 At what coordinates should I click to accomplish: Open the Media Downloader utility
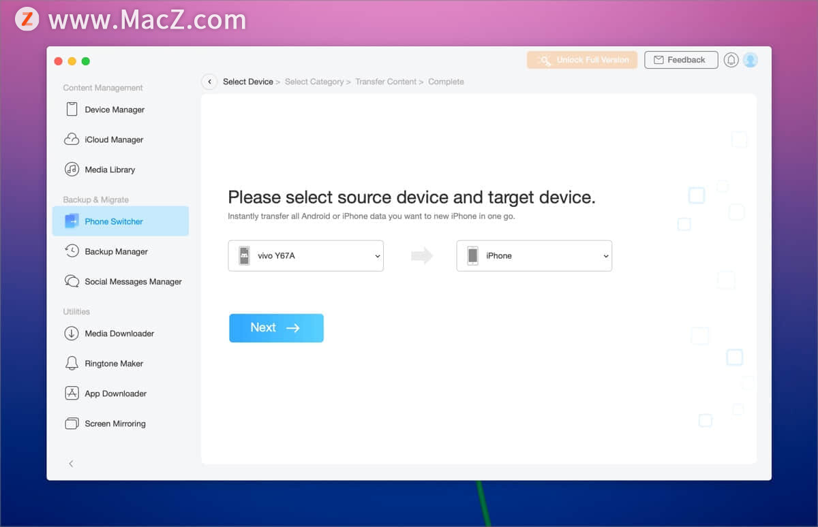120,334
